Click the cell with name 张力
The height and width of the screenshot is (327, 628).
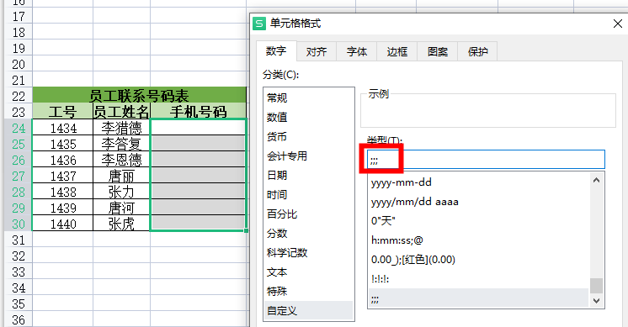121,192
